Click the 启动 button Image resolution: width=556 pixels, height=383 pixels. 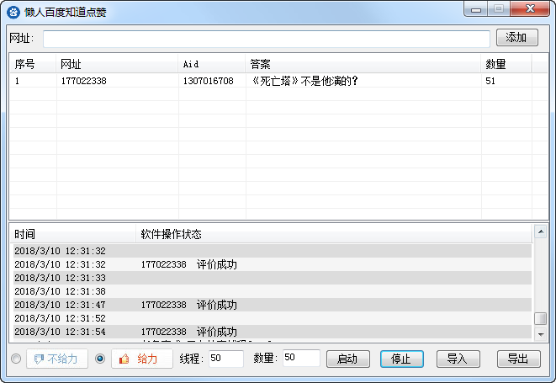[348, 359]
